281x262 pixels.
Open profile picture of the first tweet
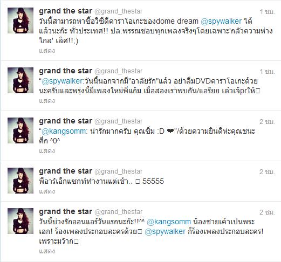click(20, 20)
